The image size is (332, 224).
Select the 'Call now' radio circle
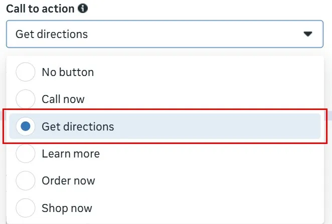tap(26, 99)
